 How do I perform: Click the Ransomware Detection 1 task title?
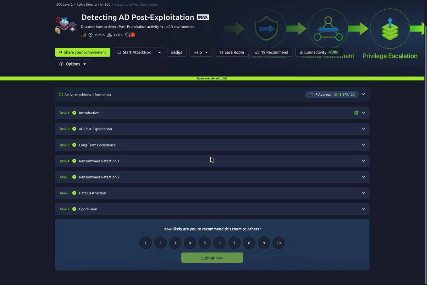(x=99, y=161)
